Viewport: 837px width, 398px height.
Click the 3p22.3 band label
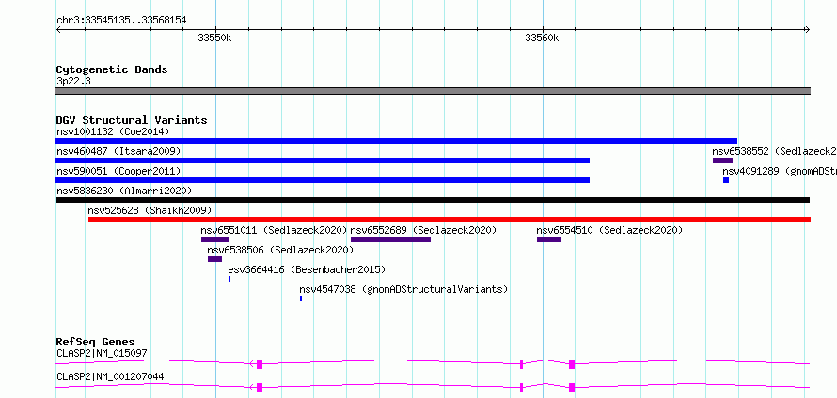(x=72, y=82)
